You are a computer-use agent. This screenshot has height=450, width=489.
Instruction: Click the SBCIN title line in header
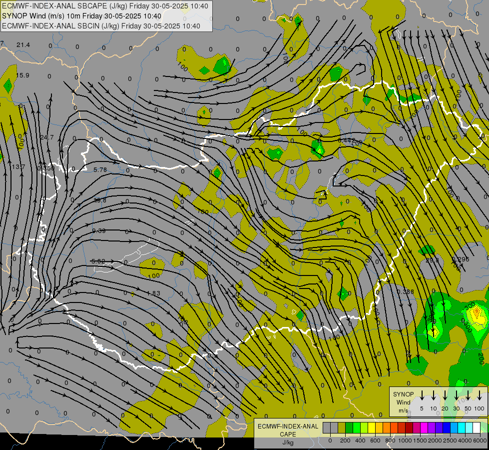click(x=101, y=26)
